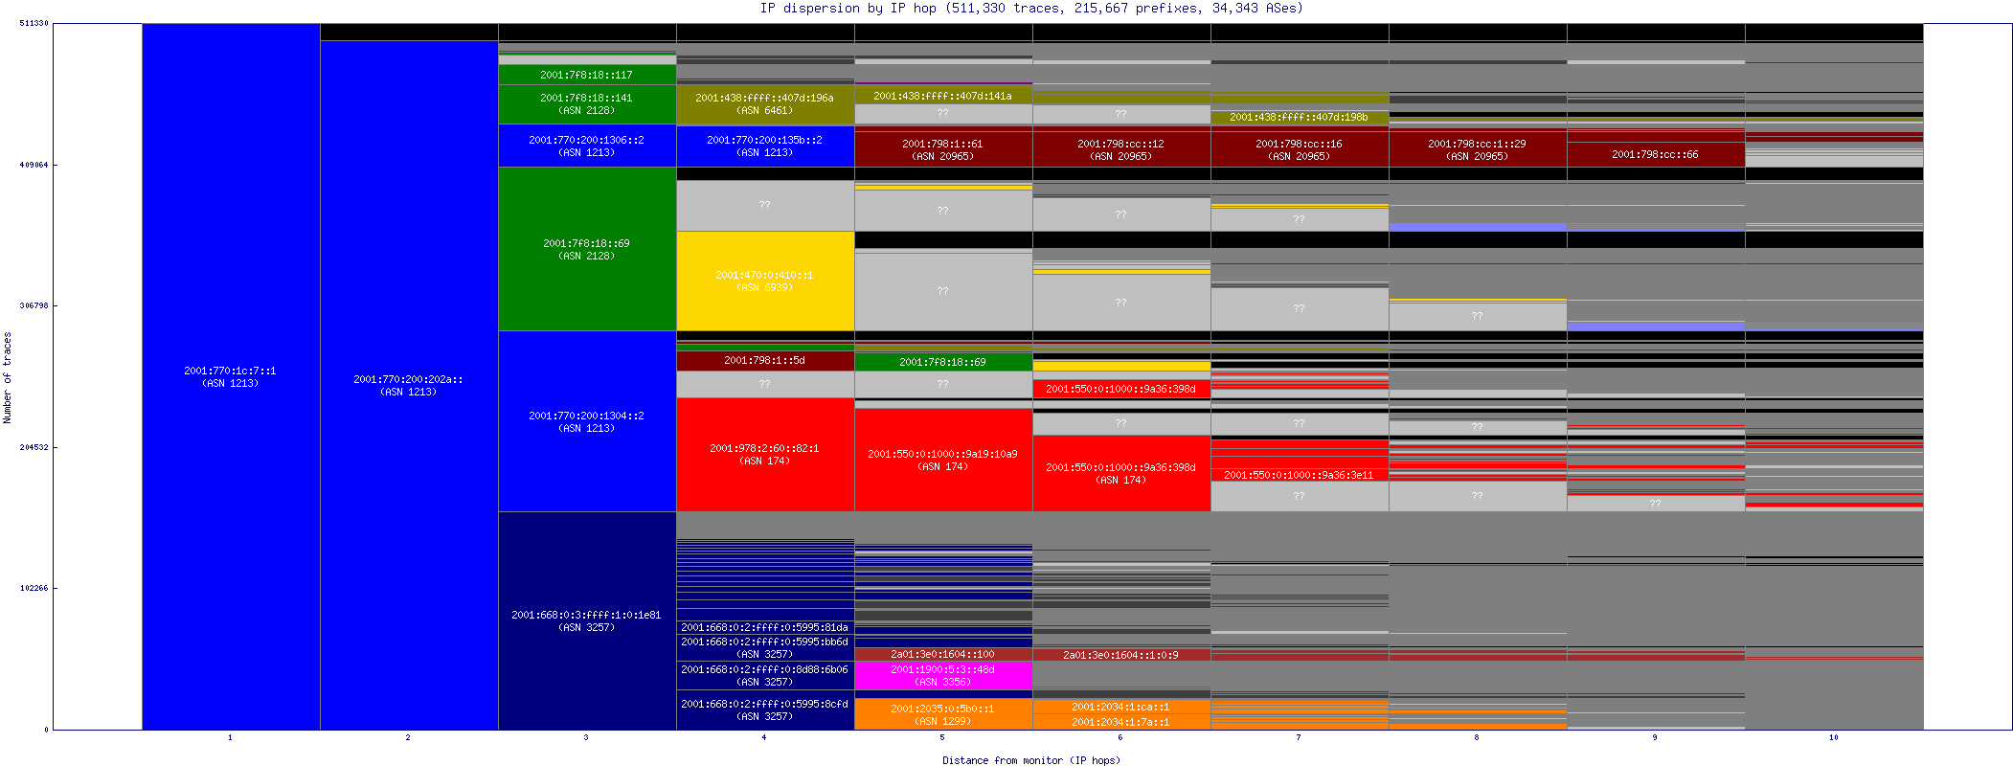Click x-axis tick label 6
Screen dimensions: 2013x766
point(1120,737)
